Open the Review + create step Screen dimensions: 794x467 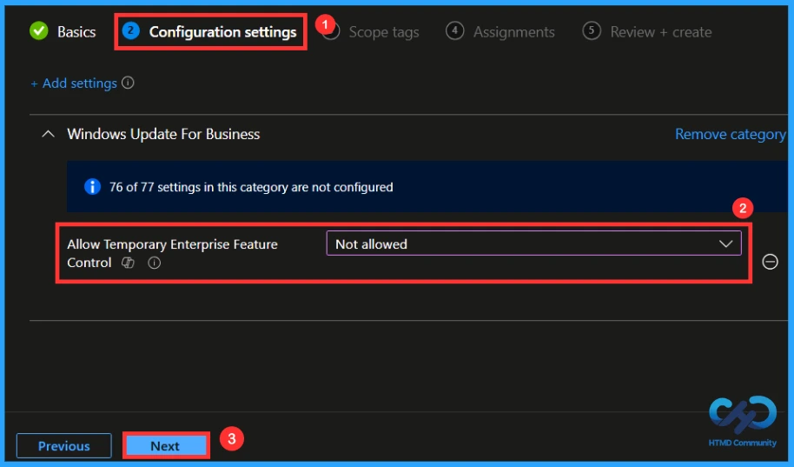(x=647, y=32)
